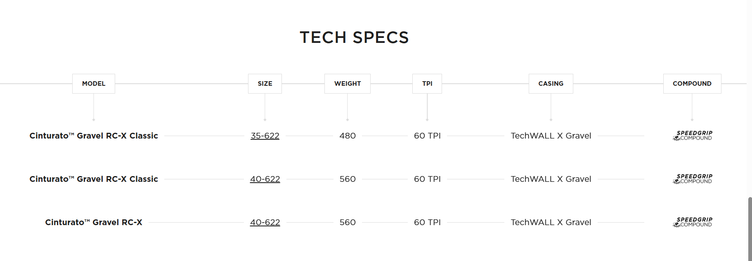
Task: Click the SpeedGrip Compound logo in the 35-622 row
Action: [693, 136]
